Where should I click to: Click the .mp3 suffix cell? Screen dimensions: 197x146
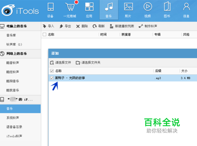pyautogui.click(x=158, y=78)
